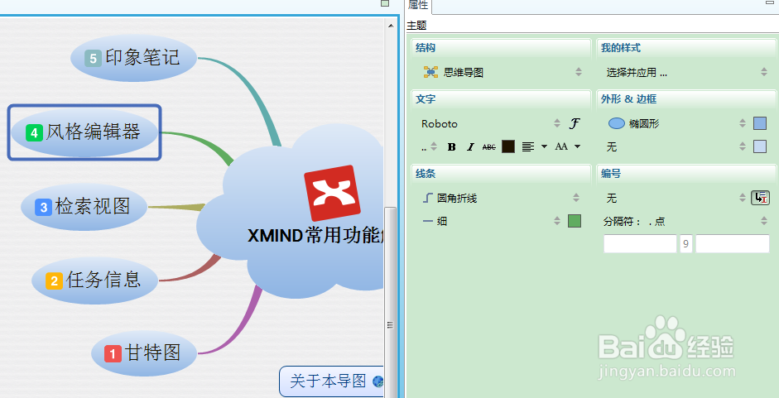
Task: Expand the text case dropdown arrow
Action: pos(577,146)
